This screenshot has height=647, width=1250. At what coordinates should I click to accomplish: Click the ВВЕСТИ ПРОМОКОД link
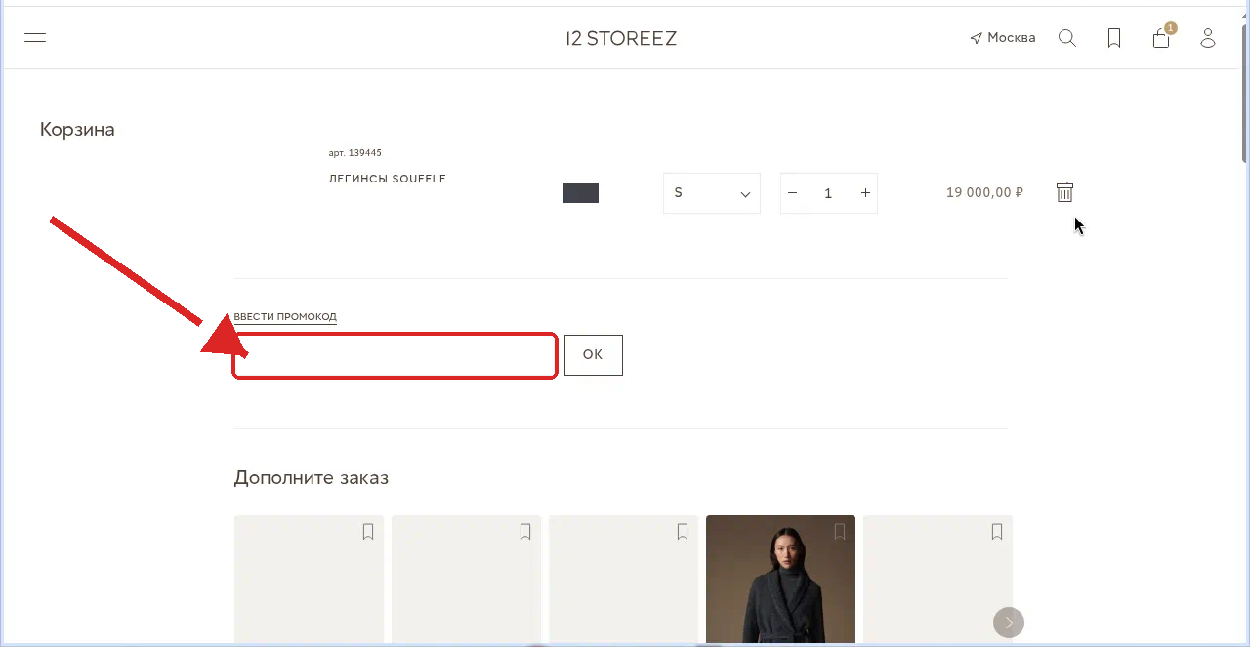coord(285,317)
